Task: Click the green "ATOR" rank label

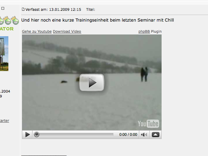Action: [x=7, y=29]
